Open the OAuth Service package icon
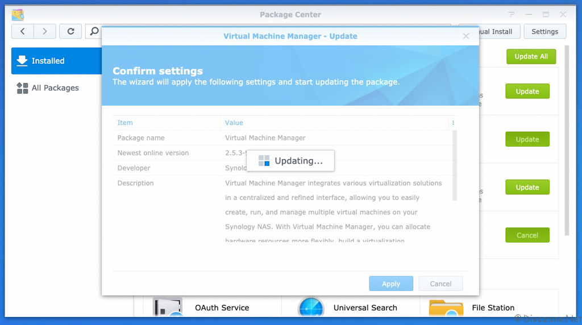The width and height of the screenshot is (582, 325). [168, 307]
